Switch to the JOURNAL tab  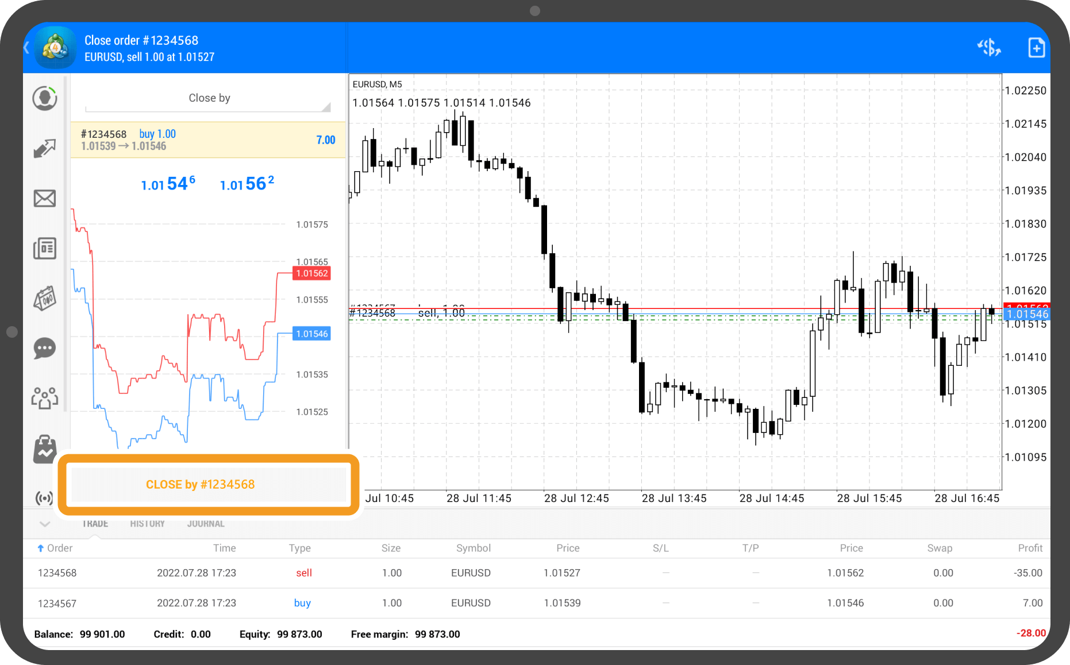206,524
